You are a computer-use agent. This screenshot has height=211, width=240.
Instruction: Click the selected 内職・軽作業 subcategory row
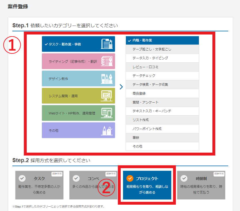click(x=162, y=40)
